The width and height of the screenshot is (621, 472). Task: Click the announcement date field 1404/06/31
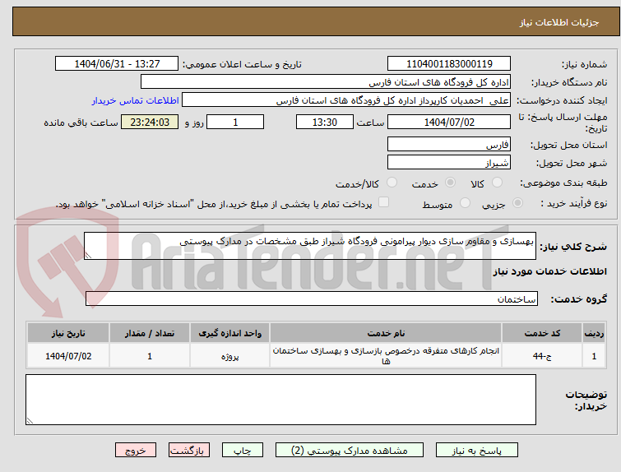[x=117, y=64]
